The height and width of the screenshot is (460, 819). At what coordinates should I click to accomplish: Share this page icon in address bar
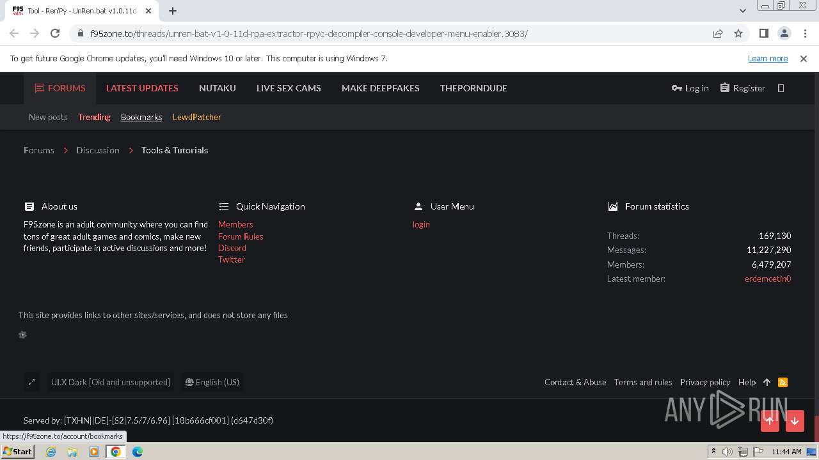[x=718, y=33]
